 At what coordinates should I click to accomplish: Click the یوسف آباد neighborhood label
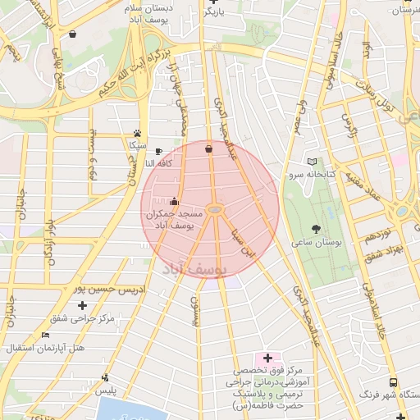[x=194, y=270]
